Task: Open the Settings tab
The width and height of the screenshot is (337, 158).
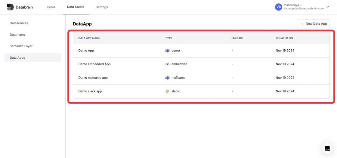Action: click(102, 7)
